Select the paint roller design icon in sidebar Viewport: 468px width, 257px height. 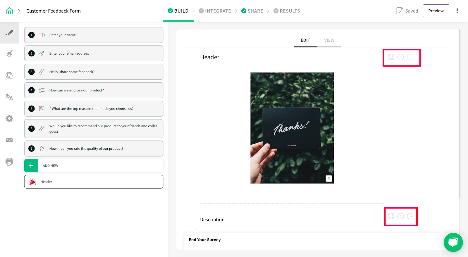click(9, 54)
